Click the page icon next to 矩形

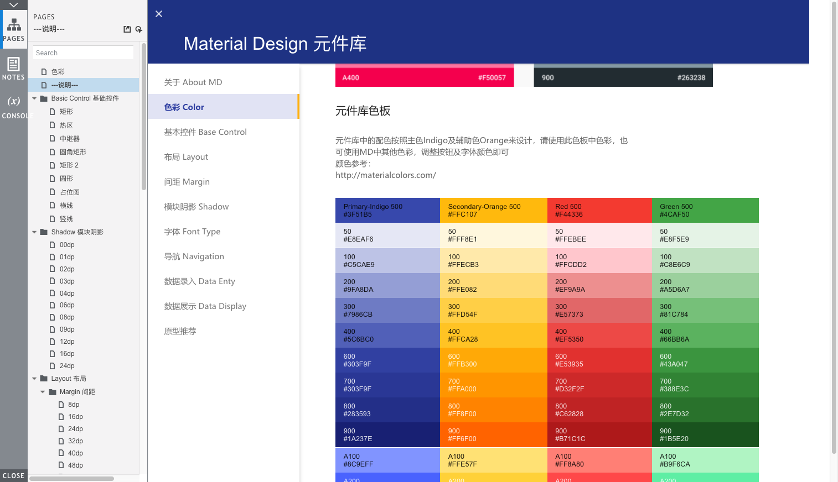[53, 112]
